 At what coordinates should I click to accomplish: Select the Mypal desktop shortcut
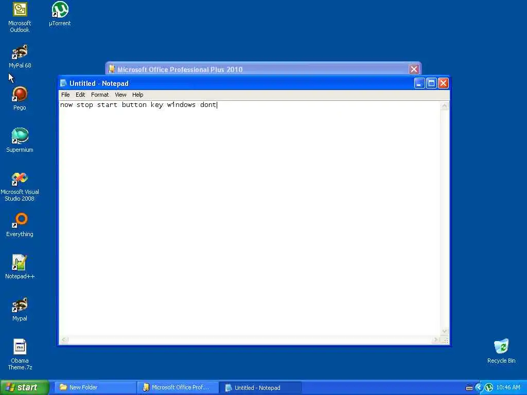point(20,309)
